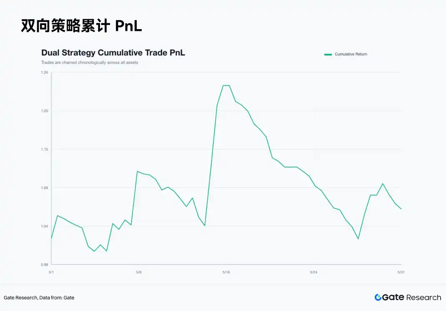The image size is (446, 311).
Task: Click the chart title Dual Strategy Cumulative Trade PnL
Action: (x=113, y=53)
